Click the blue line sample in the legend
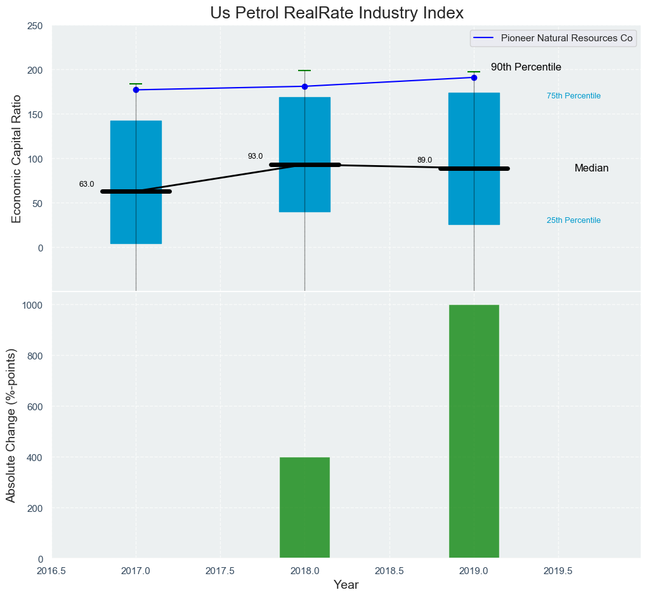 click(x=483, y=38)
